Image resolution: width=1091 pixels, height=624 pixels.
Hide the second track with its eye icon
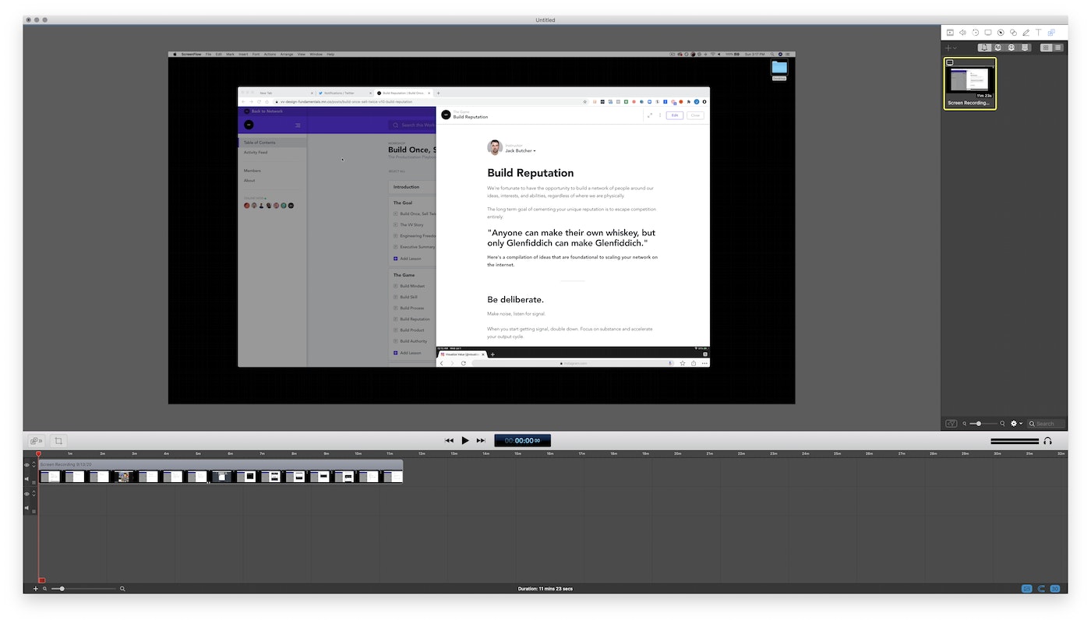coord(26,494)
